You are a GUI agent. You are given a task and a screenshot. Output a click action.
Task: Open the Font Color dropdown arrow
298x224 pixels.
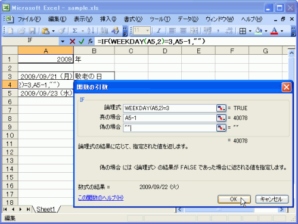(x=282, y=31)
